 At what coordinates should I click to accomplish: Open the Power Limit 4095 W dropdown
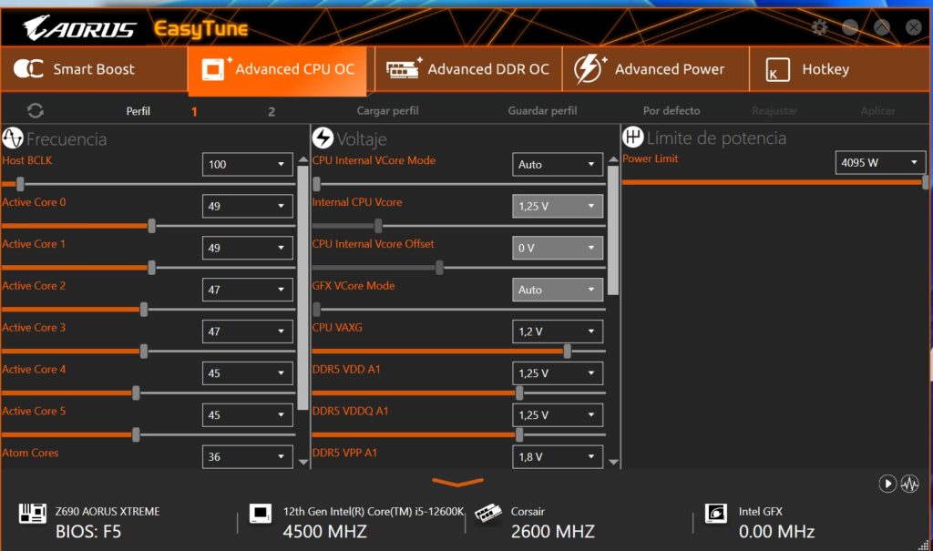880,162
